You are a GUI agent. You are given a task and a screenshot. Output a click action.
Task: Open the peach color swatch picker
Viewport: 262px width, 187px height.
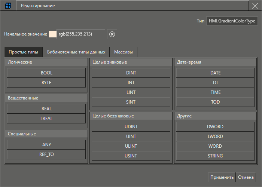[x=52, y=34]
